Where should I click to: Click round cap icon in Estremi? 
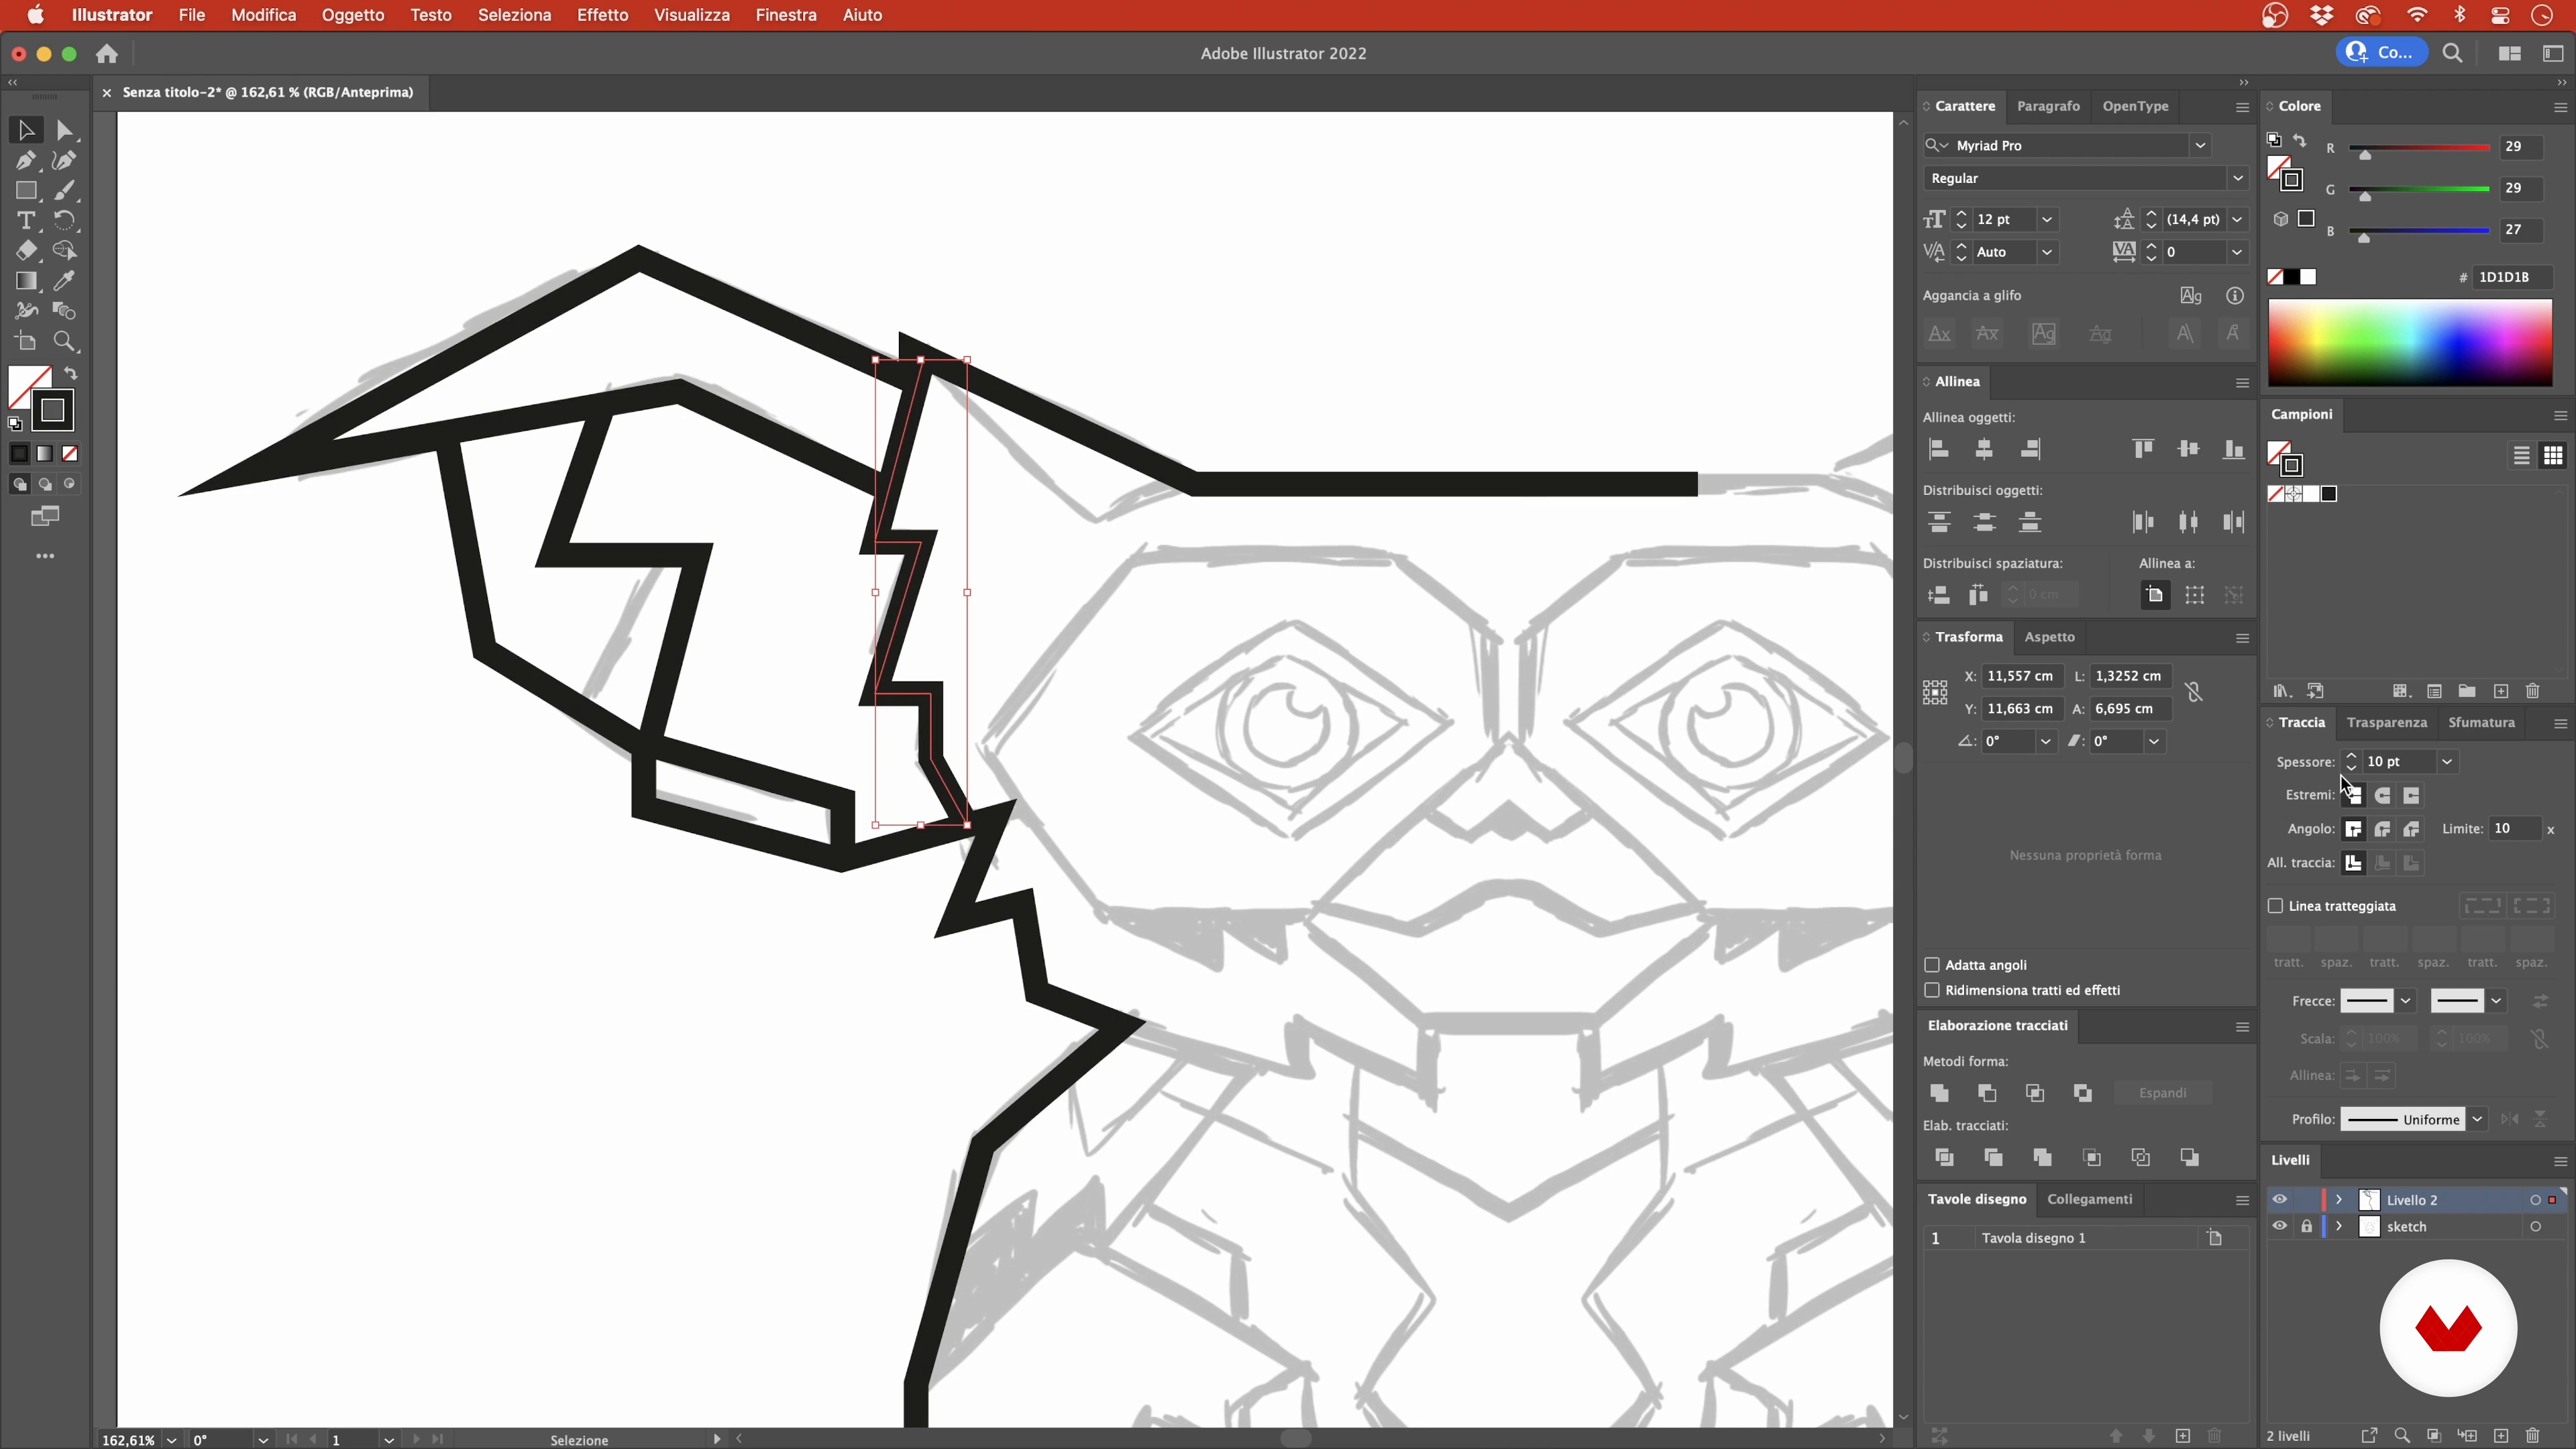(2383, 796)
